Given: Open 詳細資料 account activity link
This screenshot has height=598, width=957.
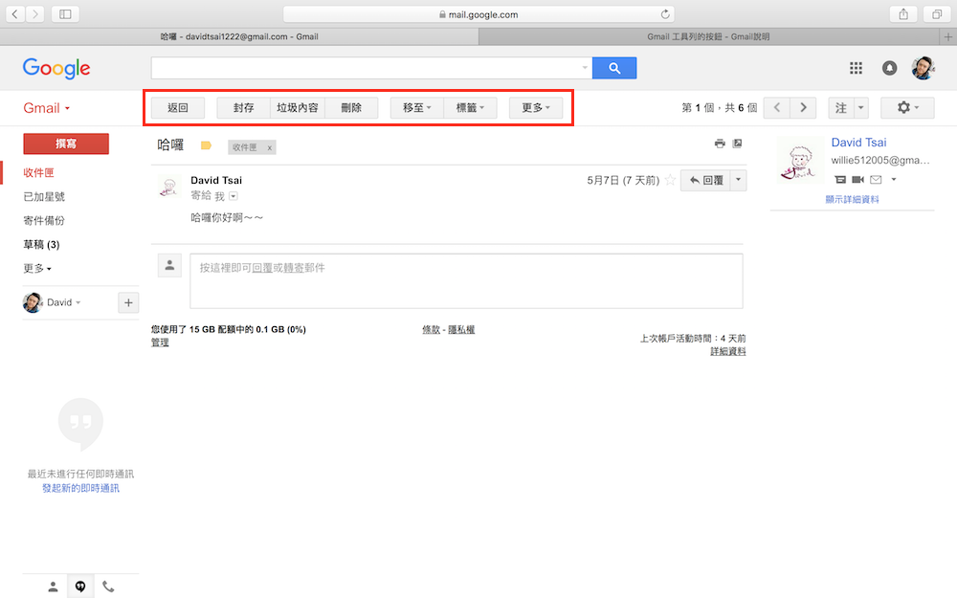Looking at the screenshot, I should 728,351.
